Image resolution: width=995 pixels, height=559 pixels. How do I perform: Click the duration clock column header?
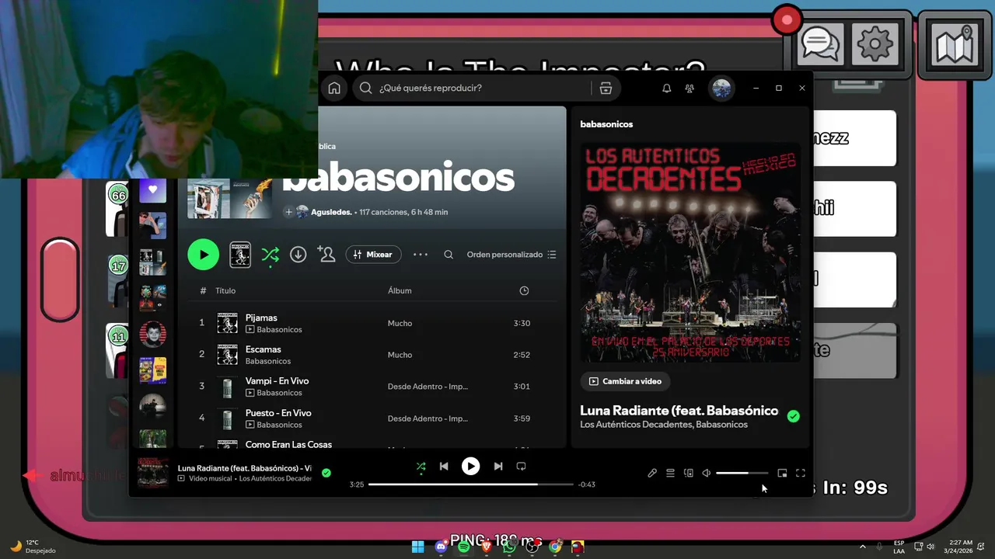coord(524,290)
